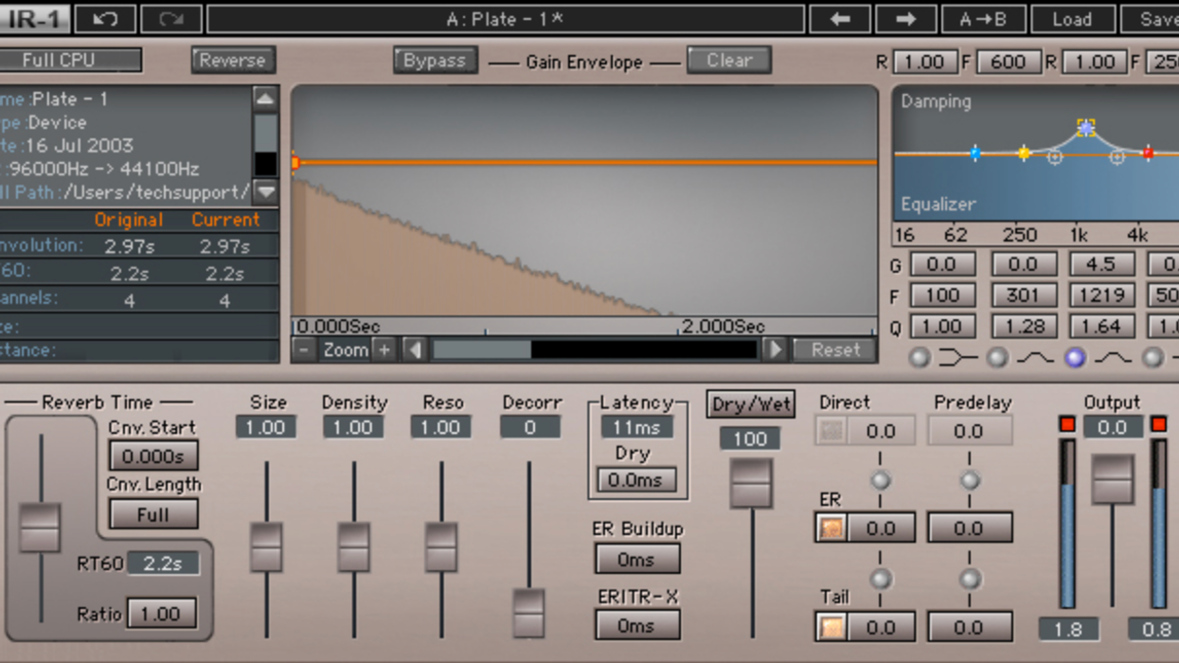This screenshot has width=1179, height=663.
Task: Zoom in envelope with plus button
Action: point(384,349)
